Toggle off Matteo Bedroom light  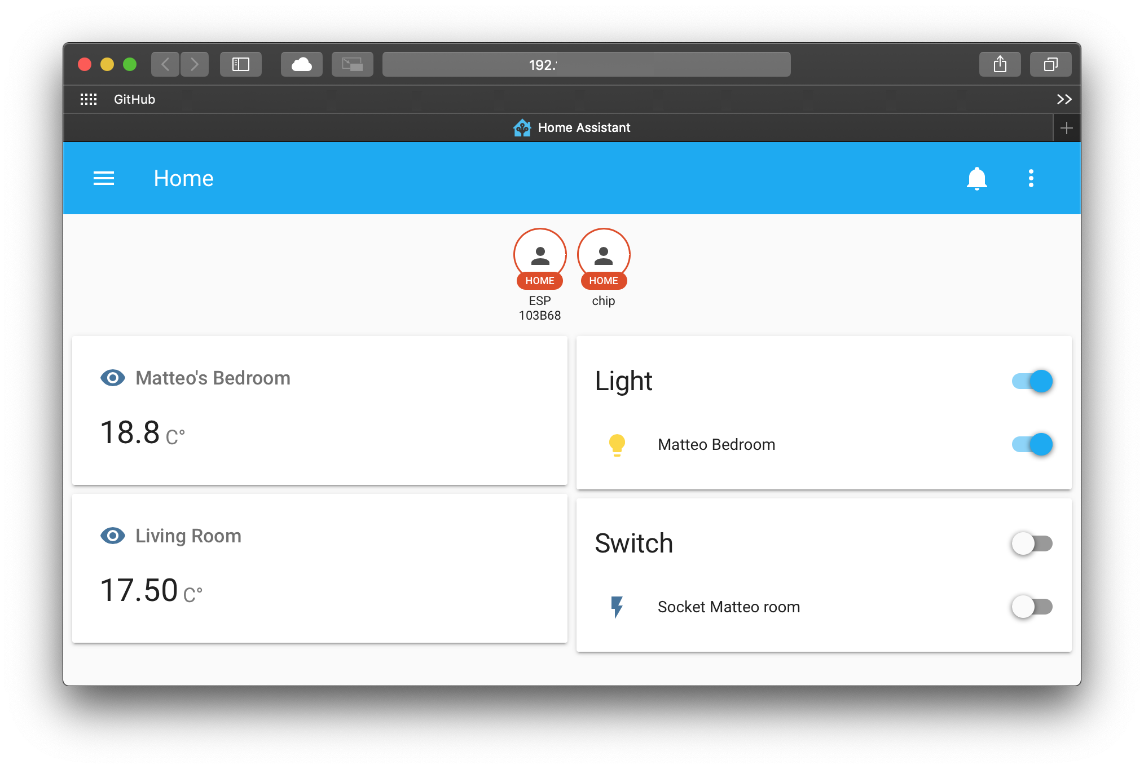click(1032, 445)
